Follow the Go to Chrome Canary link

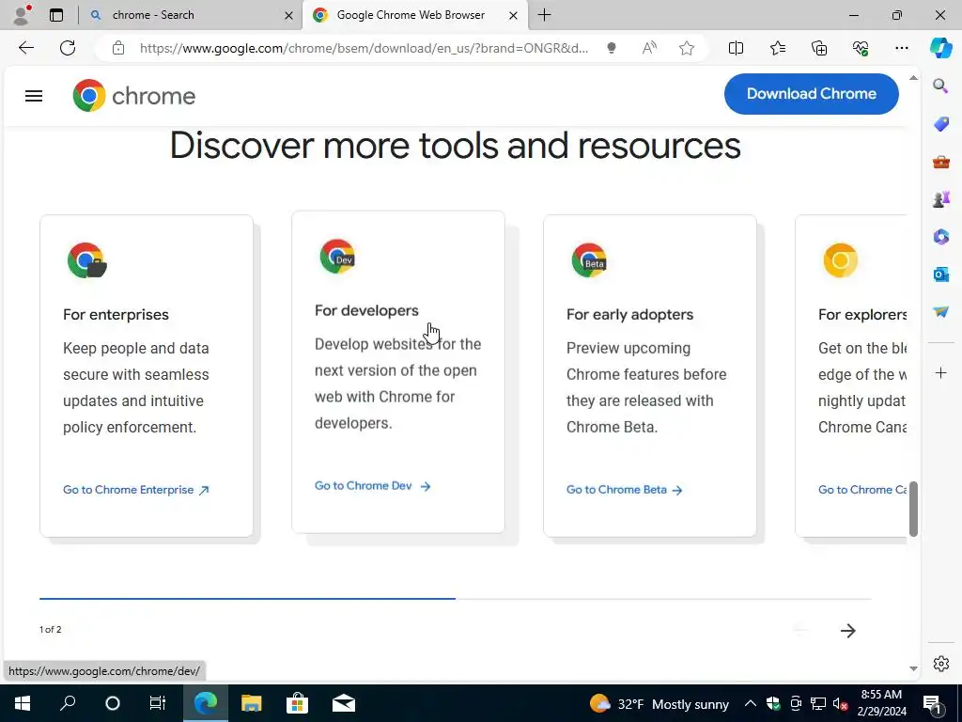pos(862,490)
